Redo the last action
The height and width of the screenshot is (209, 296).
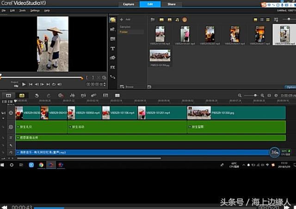tap(49, 96)
